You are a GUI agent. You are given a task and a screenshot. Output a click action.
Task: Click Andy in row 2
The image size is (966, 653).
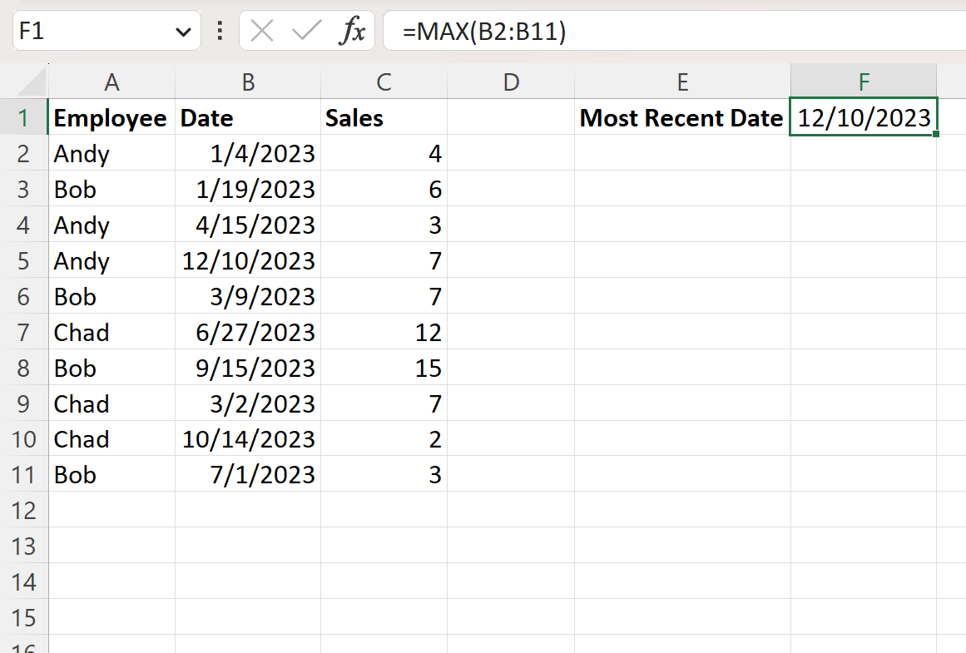pos(111,153)
